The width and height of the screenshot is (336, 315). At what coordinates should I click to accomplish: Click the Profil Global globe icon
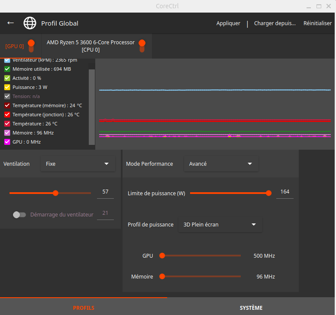(30, 23)
